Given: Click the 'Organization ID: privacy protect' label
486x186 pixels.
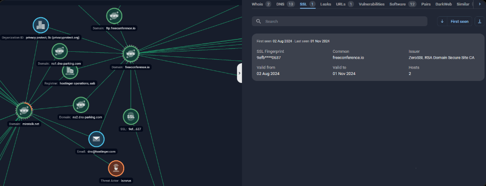Looking at the screenshot, I should (41, 37).
